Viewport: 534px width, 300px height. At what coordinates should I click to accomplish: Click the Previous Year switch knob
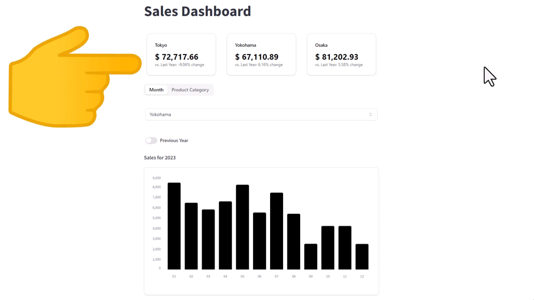point(149,140)
